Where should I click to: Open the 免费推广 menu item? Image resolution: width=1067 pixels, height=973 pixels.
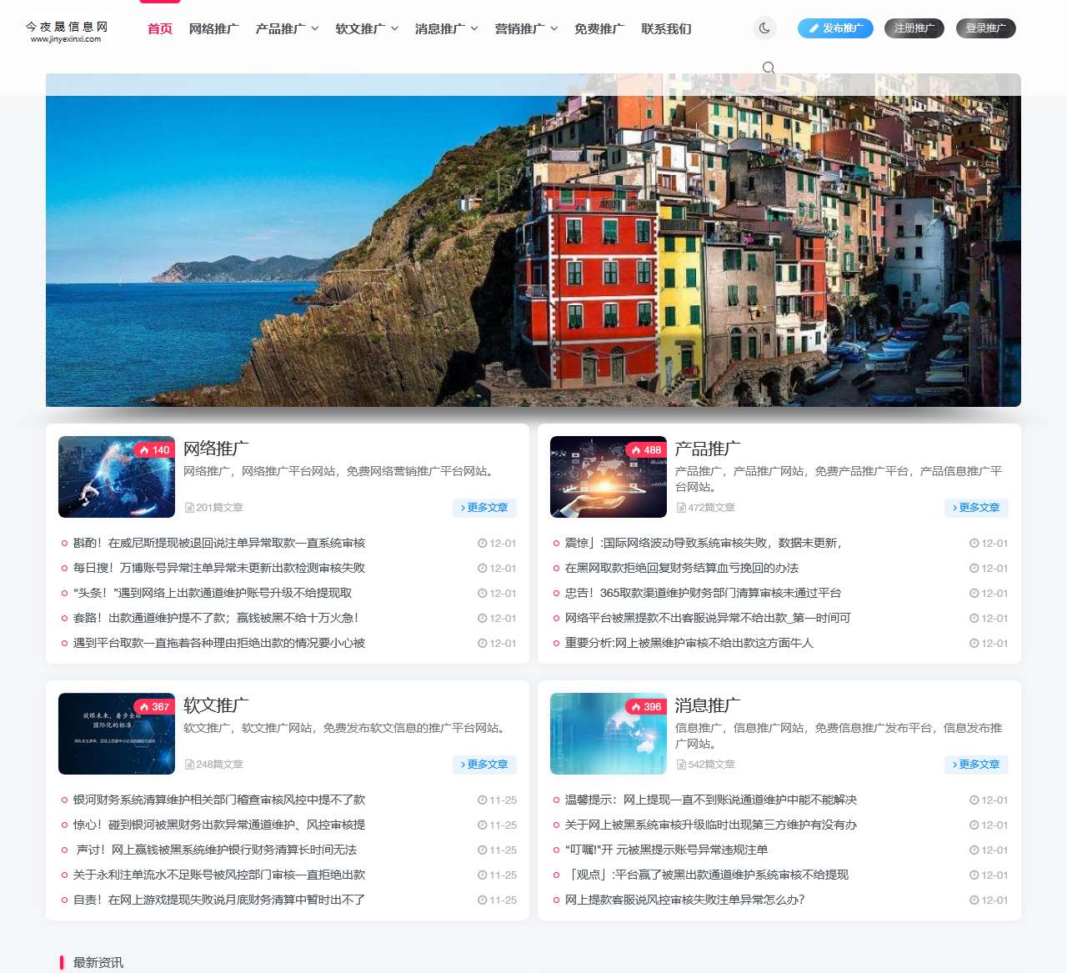pos(599,29)
